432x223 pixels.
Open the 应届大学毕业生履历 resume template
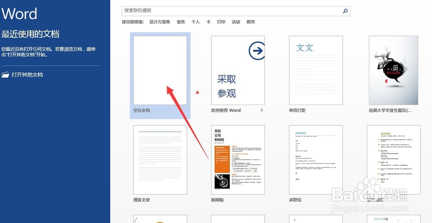[x=394, y=70]
